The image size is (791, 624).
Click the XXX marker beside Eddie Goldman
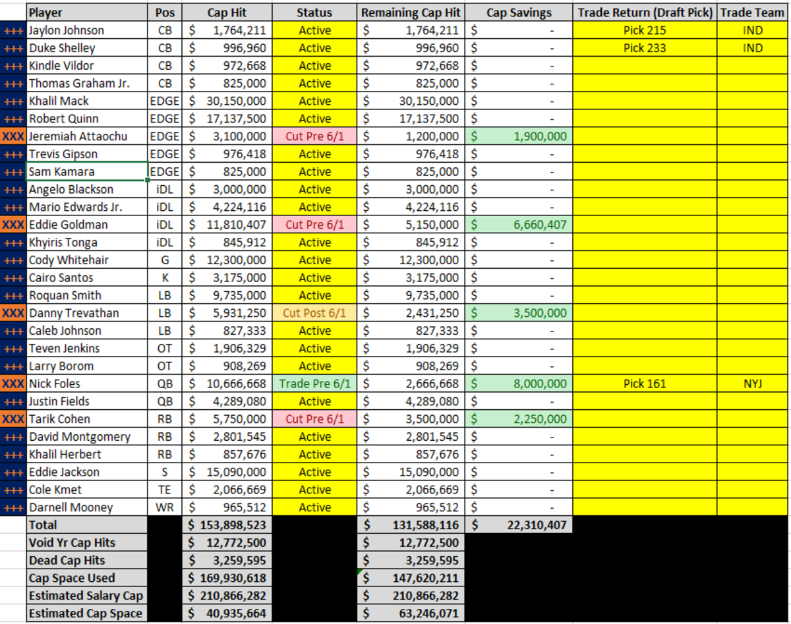13,225
